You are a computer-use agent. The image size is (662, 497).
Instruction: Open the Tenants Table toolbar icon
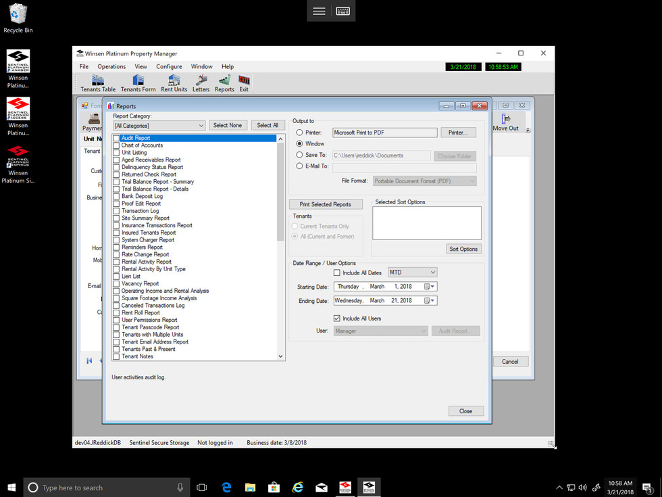pyautogui.click(x=98, y=83)
